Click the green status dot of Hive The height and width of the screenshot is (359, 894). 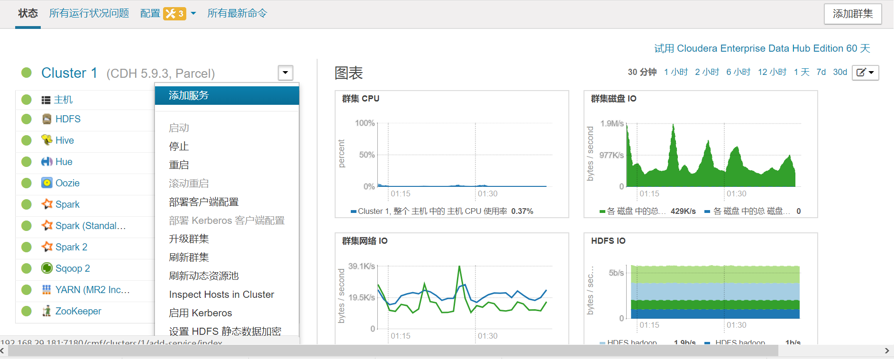pos(27,140)
